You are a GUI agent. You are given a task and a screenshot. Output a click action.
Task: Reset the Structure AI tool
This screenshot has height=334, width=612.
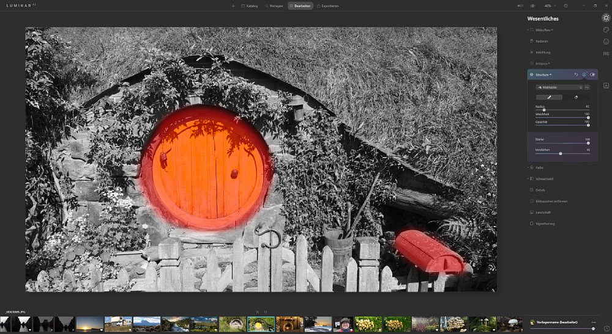(x=576, y=74)
